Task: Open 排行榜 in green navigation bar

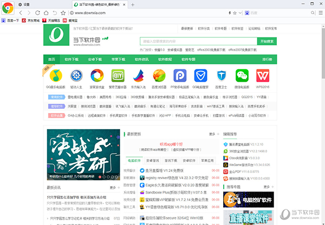Action: (x=267, y=59)
